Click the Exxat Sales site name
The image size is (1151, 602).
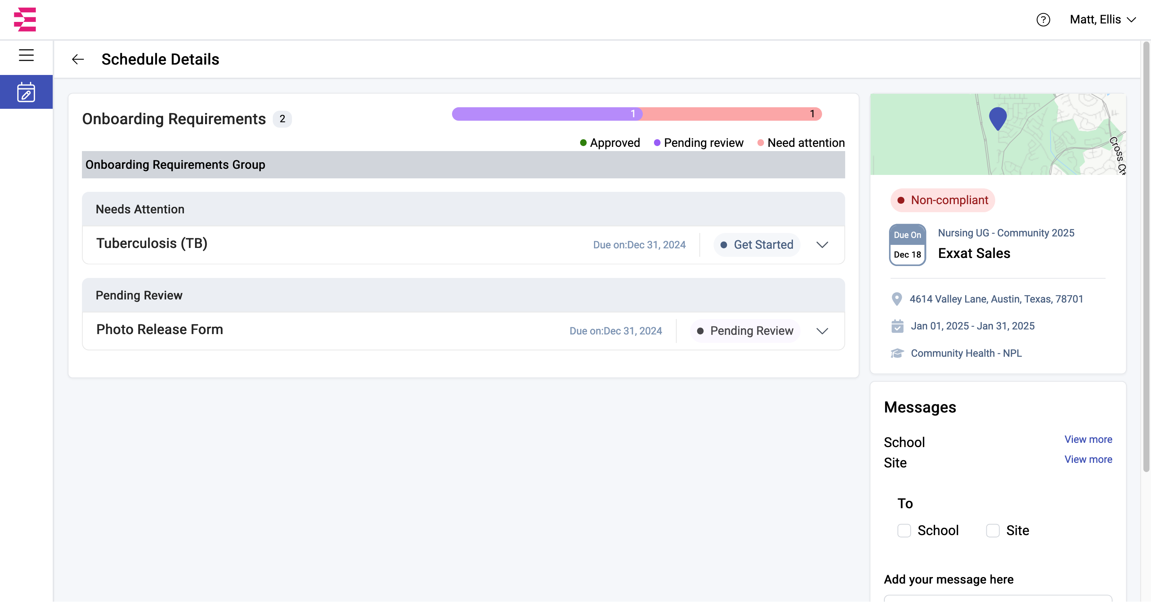click(x=974, y=254)
